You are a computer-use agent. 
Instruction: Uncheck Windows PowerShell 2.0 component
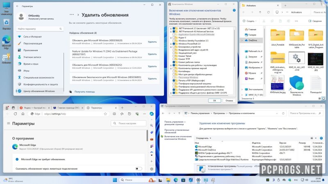coord(173,44)
